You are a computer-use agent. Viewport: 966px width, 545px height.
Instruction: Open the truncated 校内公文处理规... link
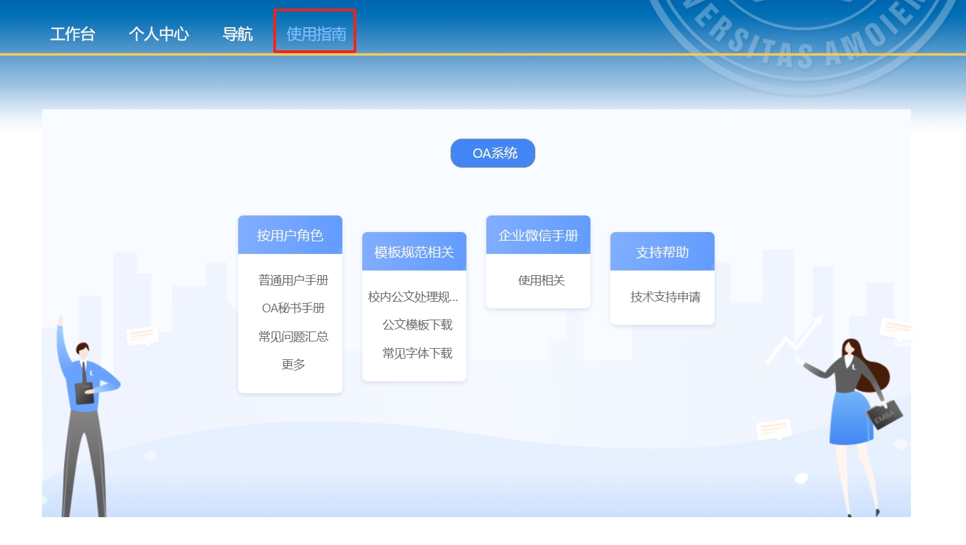pos(413,297)
